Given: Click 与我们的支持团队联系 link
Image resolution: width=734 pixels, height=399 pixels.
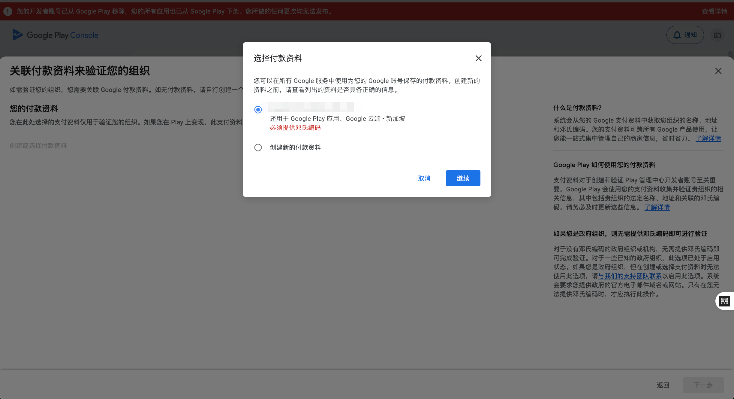Looking at the screenshot, I should coord(630,276).
